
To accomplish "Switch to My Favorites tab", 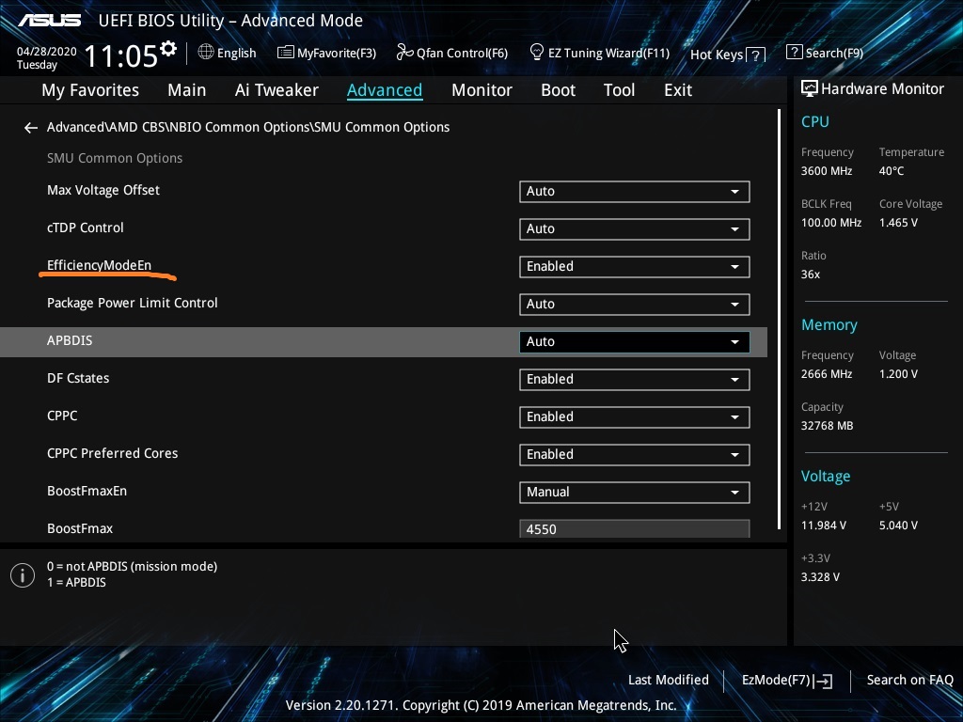I will 90,90.
